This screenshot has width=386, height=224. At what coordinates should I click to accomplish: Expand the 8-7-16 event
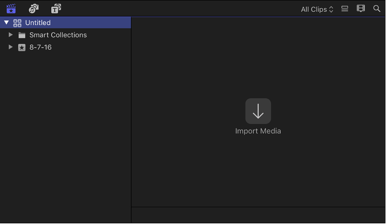11,47
